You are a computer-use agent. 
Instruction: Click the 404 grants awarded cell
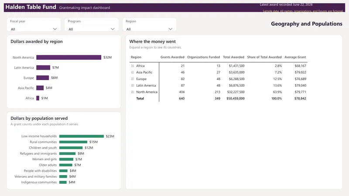pos(181,92)
